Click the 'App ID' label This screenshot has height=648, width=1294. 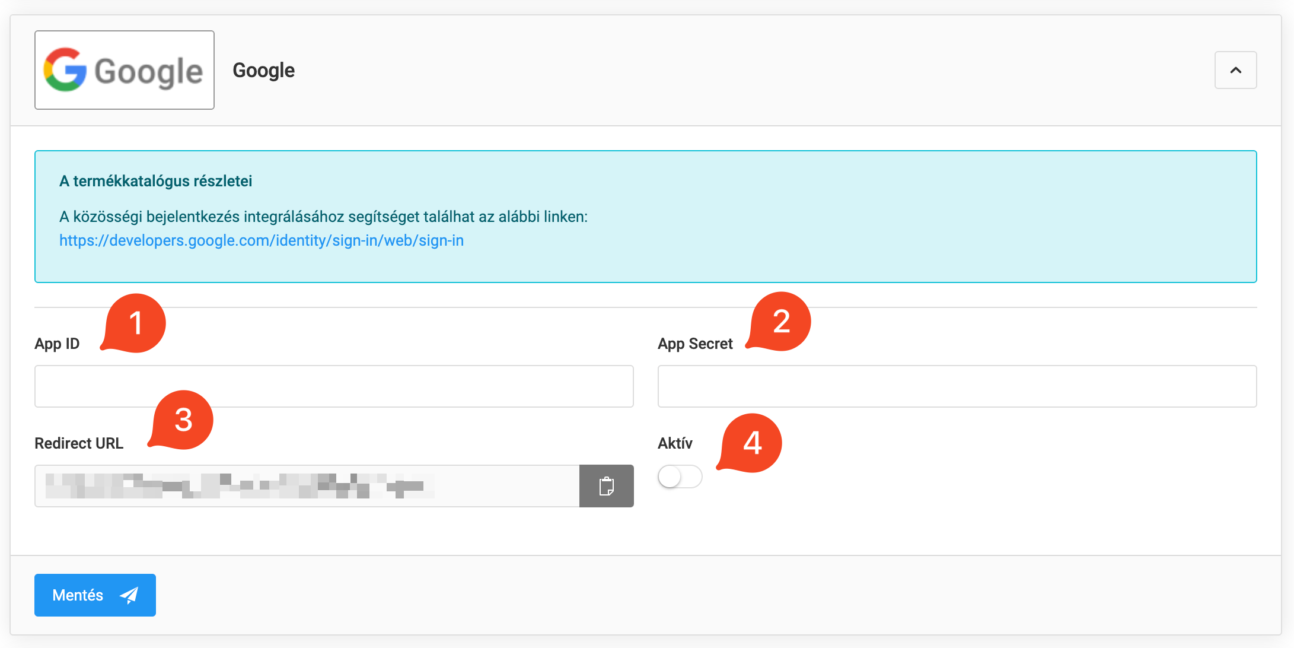pos(57,344)
